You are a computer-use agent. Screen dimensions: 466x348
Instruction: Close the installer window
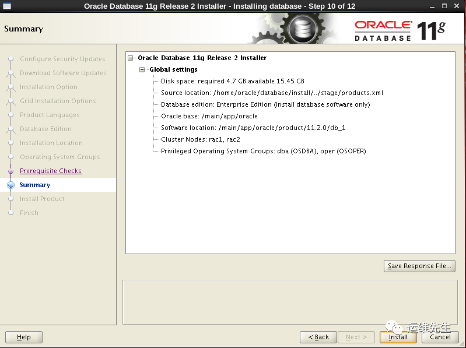457,6
